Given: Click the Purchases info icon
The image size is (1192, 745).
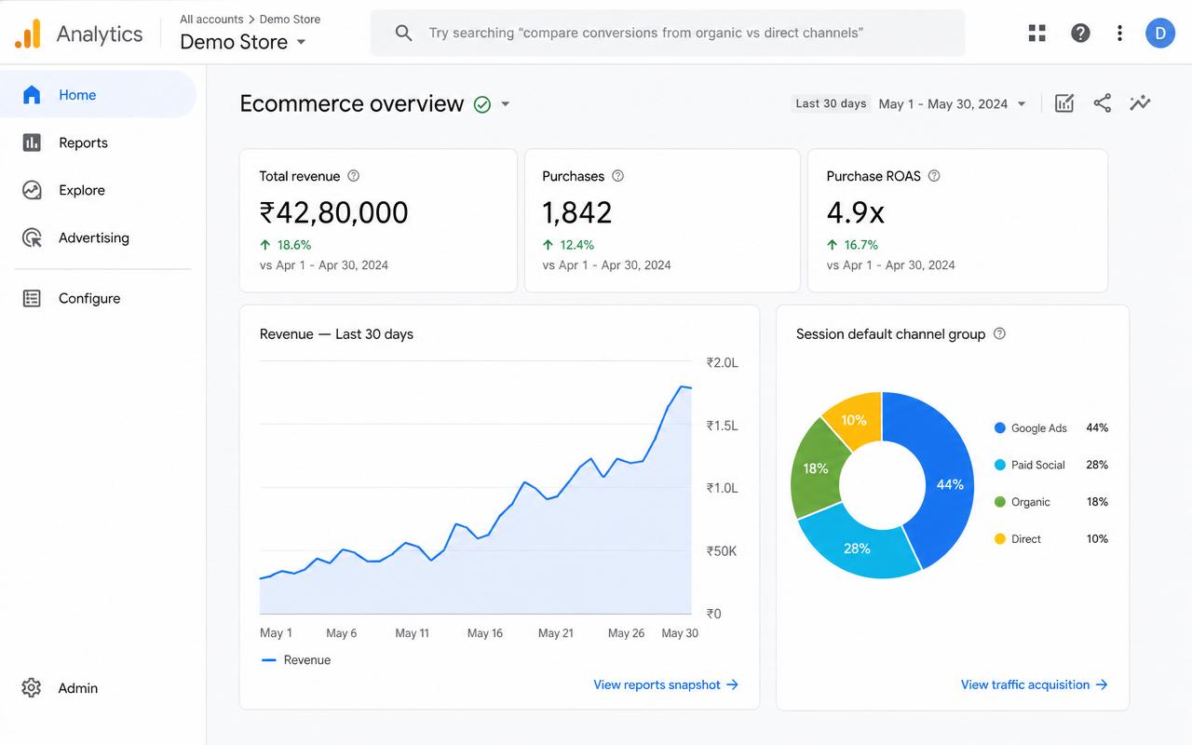Looking at the screenshot, I should pos(617,176).
